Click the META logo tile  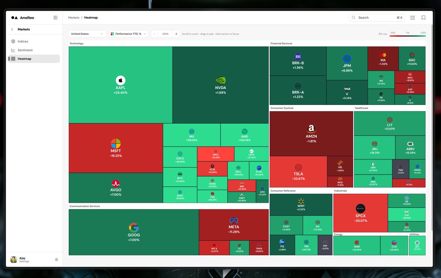point(234,225)
